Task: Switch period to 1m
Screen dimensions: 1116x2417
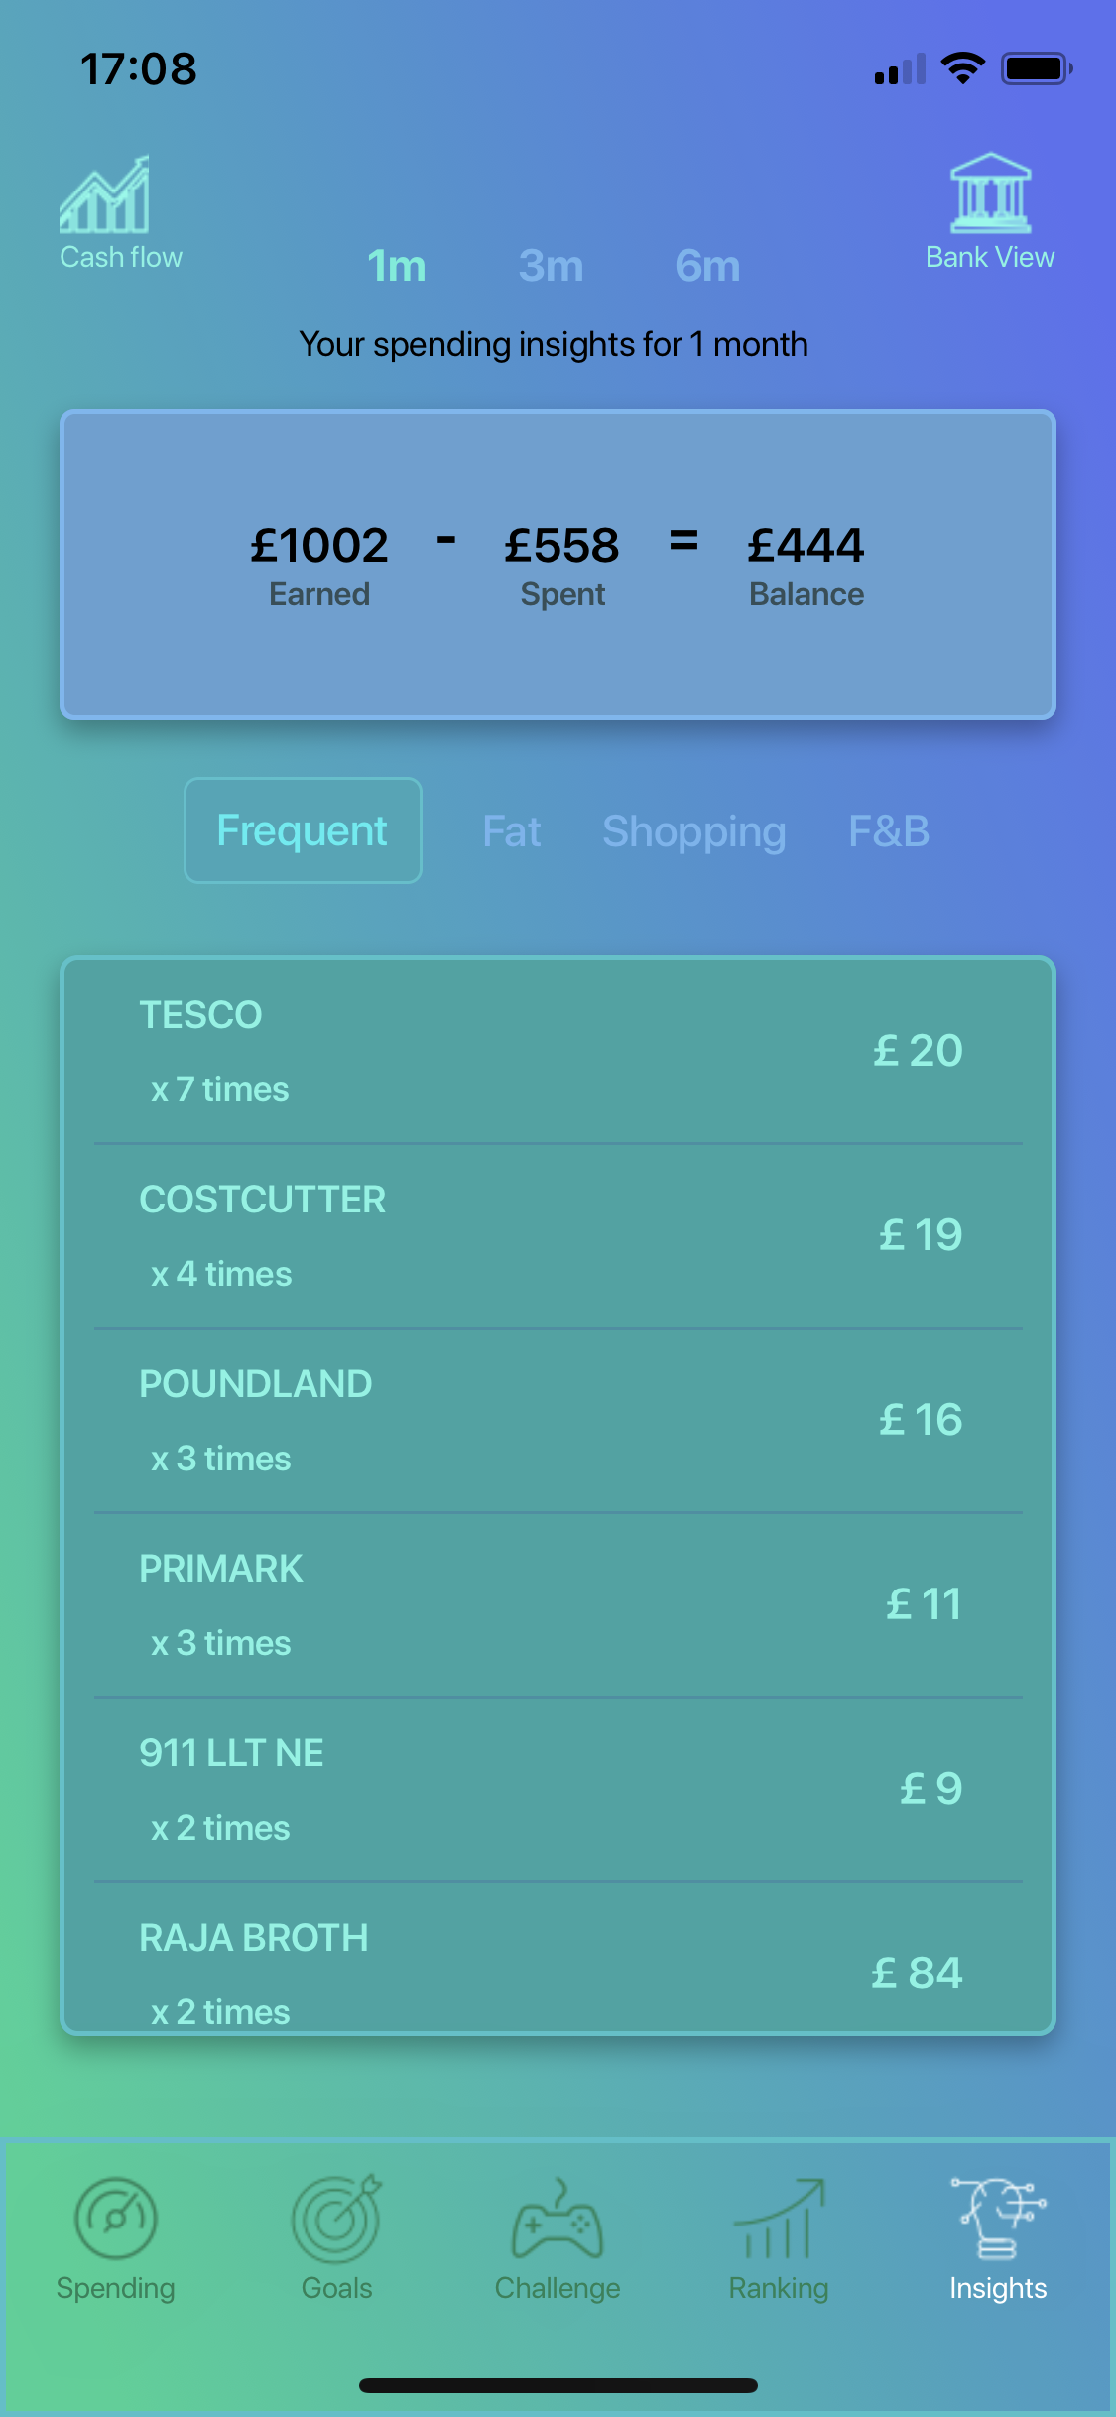Action: click(x=397, y=266)
